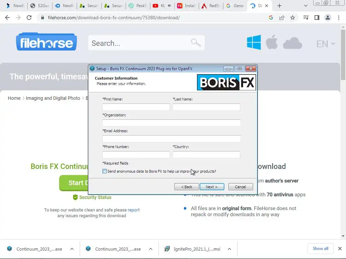Switch to the E2Gua tab

coord(40,6)
